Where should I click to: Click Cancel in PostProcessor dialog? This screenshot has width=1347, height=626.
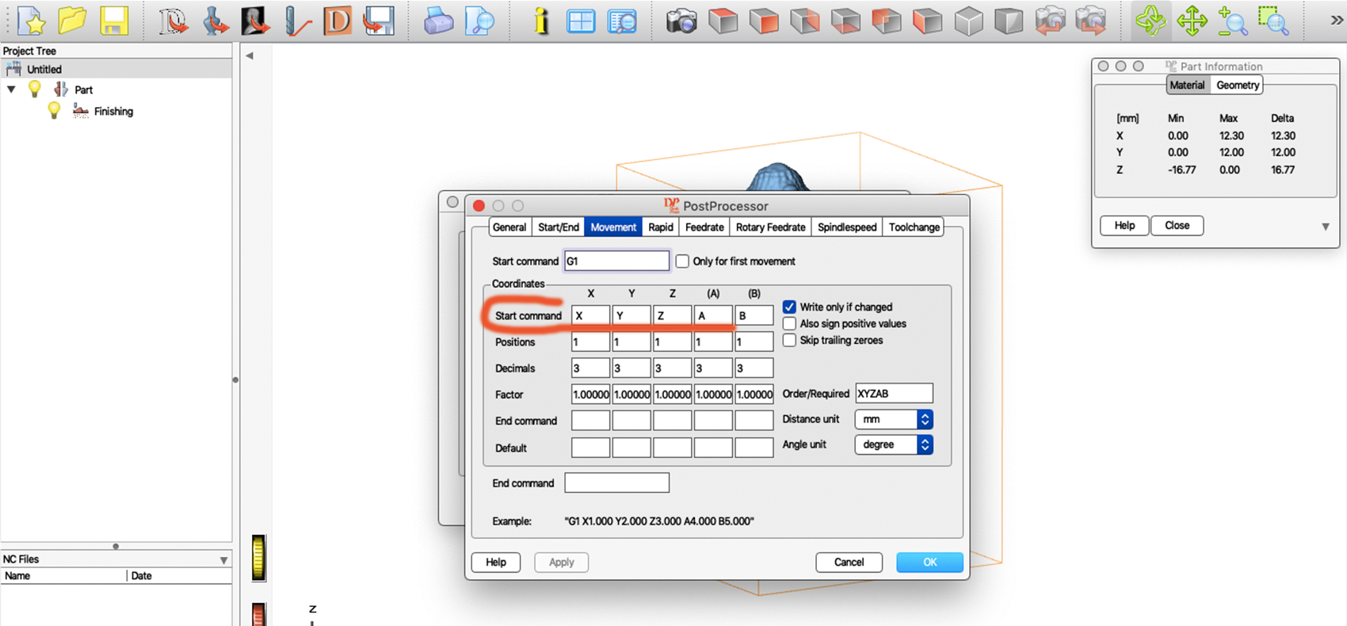(x=849, y=562)
